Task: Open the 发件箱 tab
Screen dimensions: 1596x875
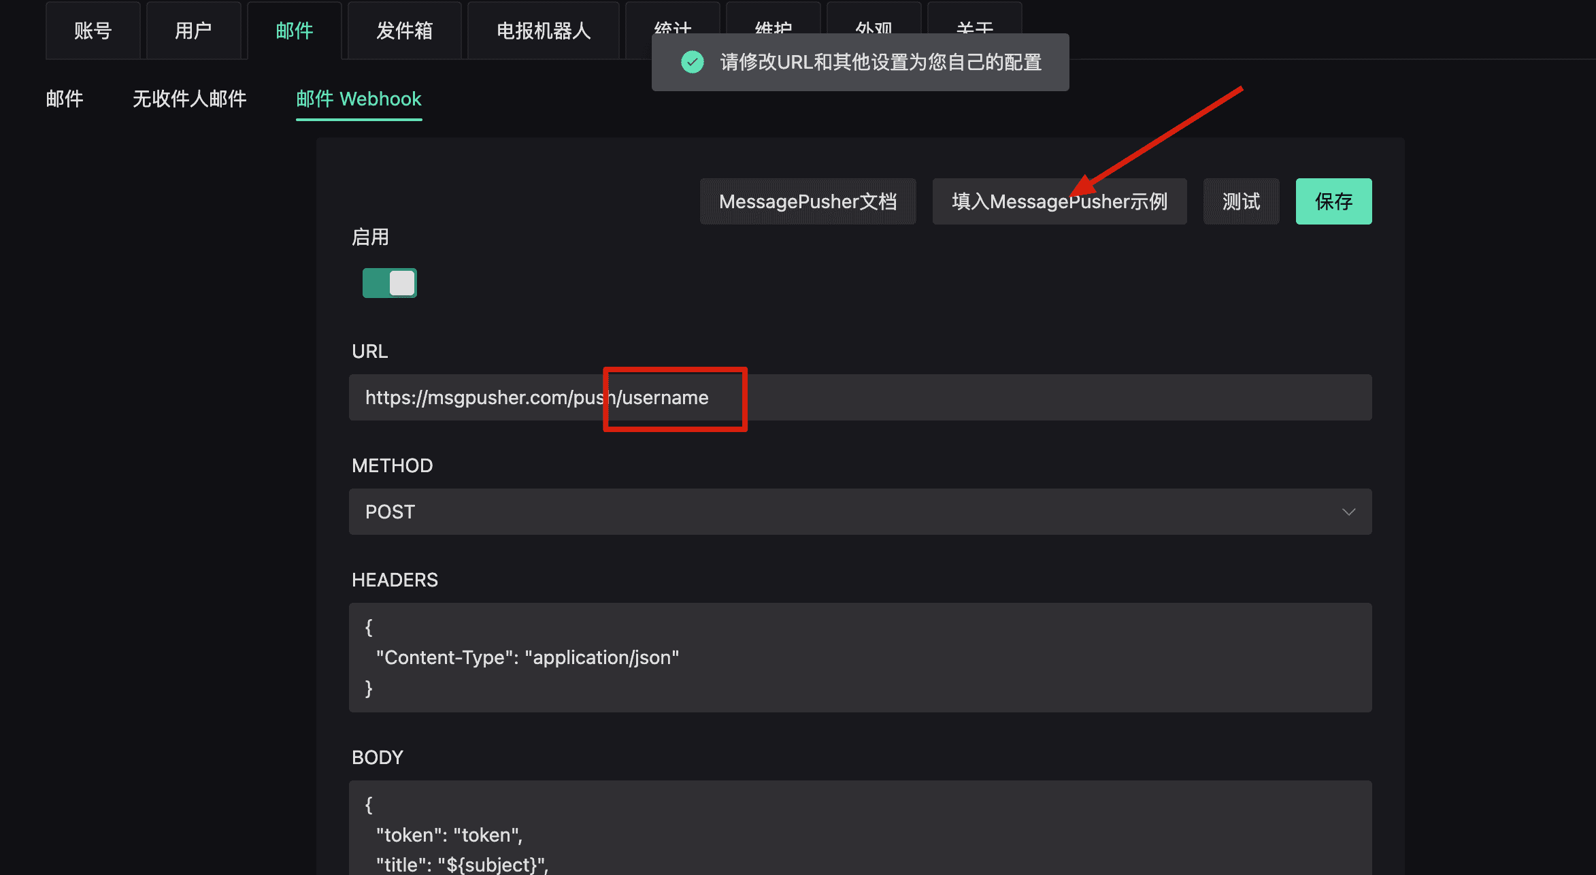Action: pos(404,30)
